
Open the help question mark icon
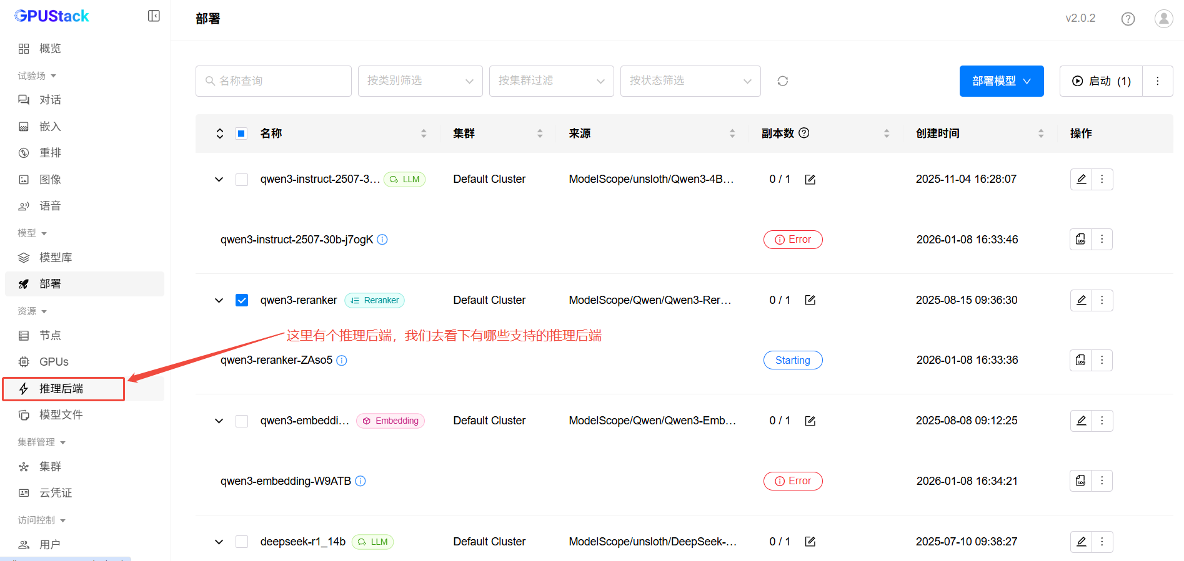click(x=1128, y=19)
